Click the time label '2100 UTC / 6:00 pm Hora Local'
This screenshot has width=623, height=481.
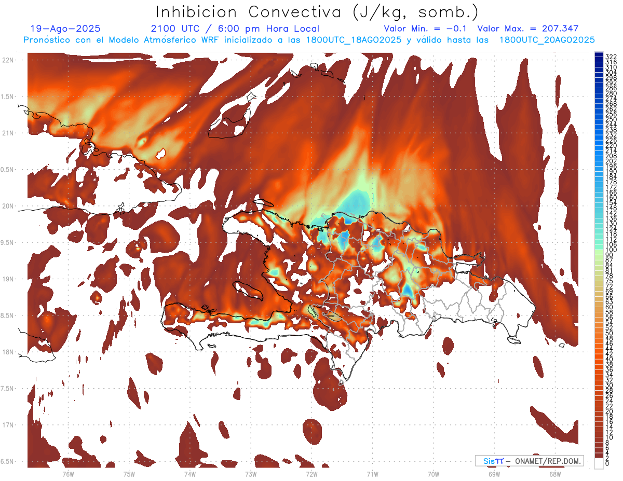tap(235, 29)
